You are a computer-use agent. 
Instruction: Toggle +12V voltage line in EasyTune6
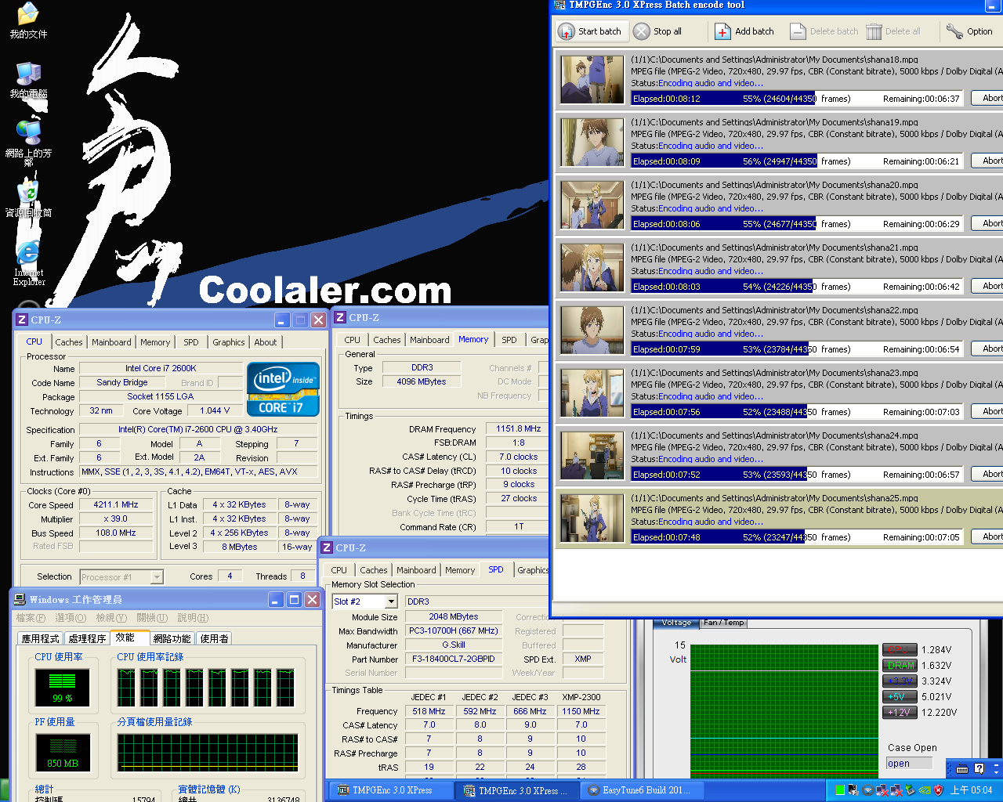[900, 712]
